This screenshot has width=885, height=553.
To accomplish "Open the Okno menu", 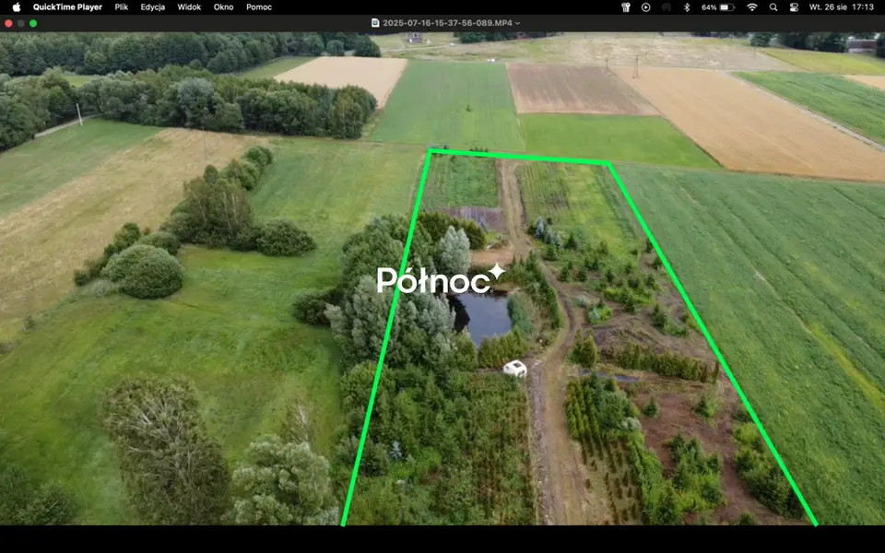I will click(223, 7).
